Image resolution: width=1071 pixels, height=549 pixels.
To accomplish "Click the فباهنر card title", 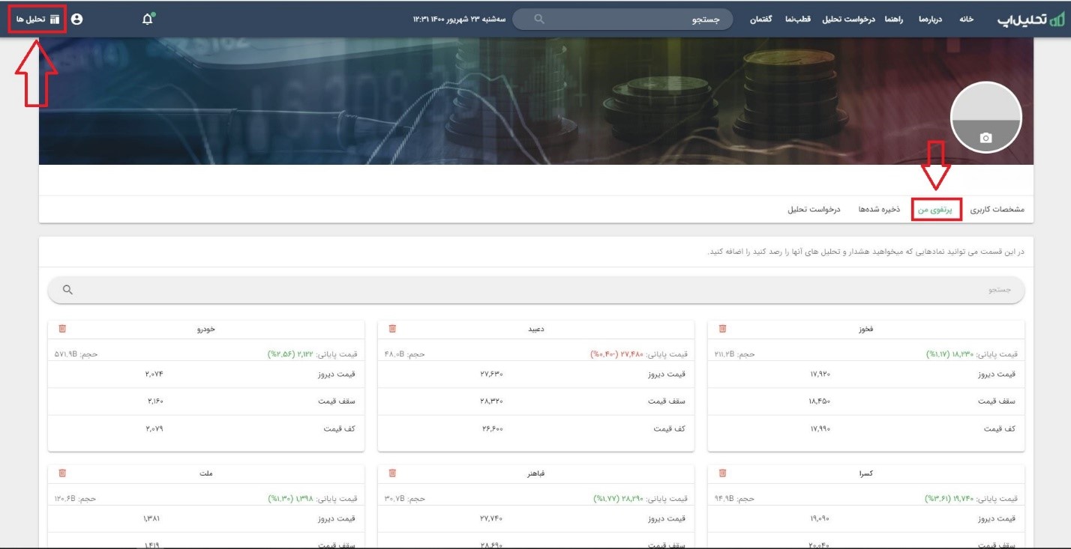I will pos(535,474).
